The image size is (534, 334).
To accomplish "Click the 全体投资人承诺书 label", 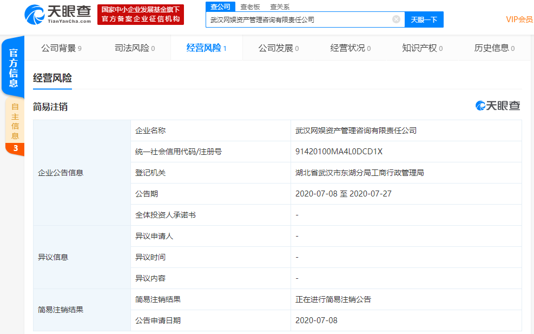I will (166, 215).
